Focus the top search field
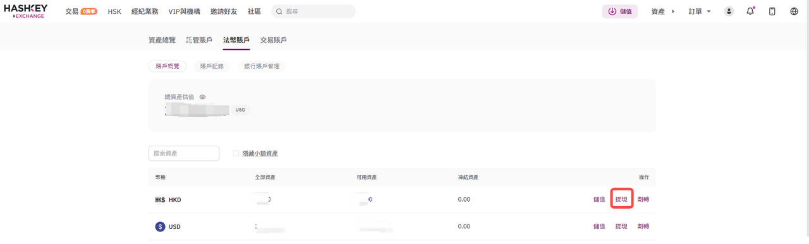Image resolution: width=809 pixels, height=244 pixels. (x=313, y=11)
